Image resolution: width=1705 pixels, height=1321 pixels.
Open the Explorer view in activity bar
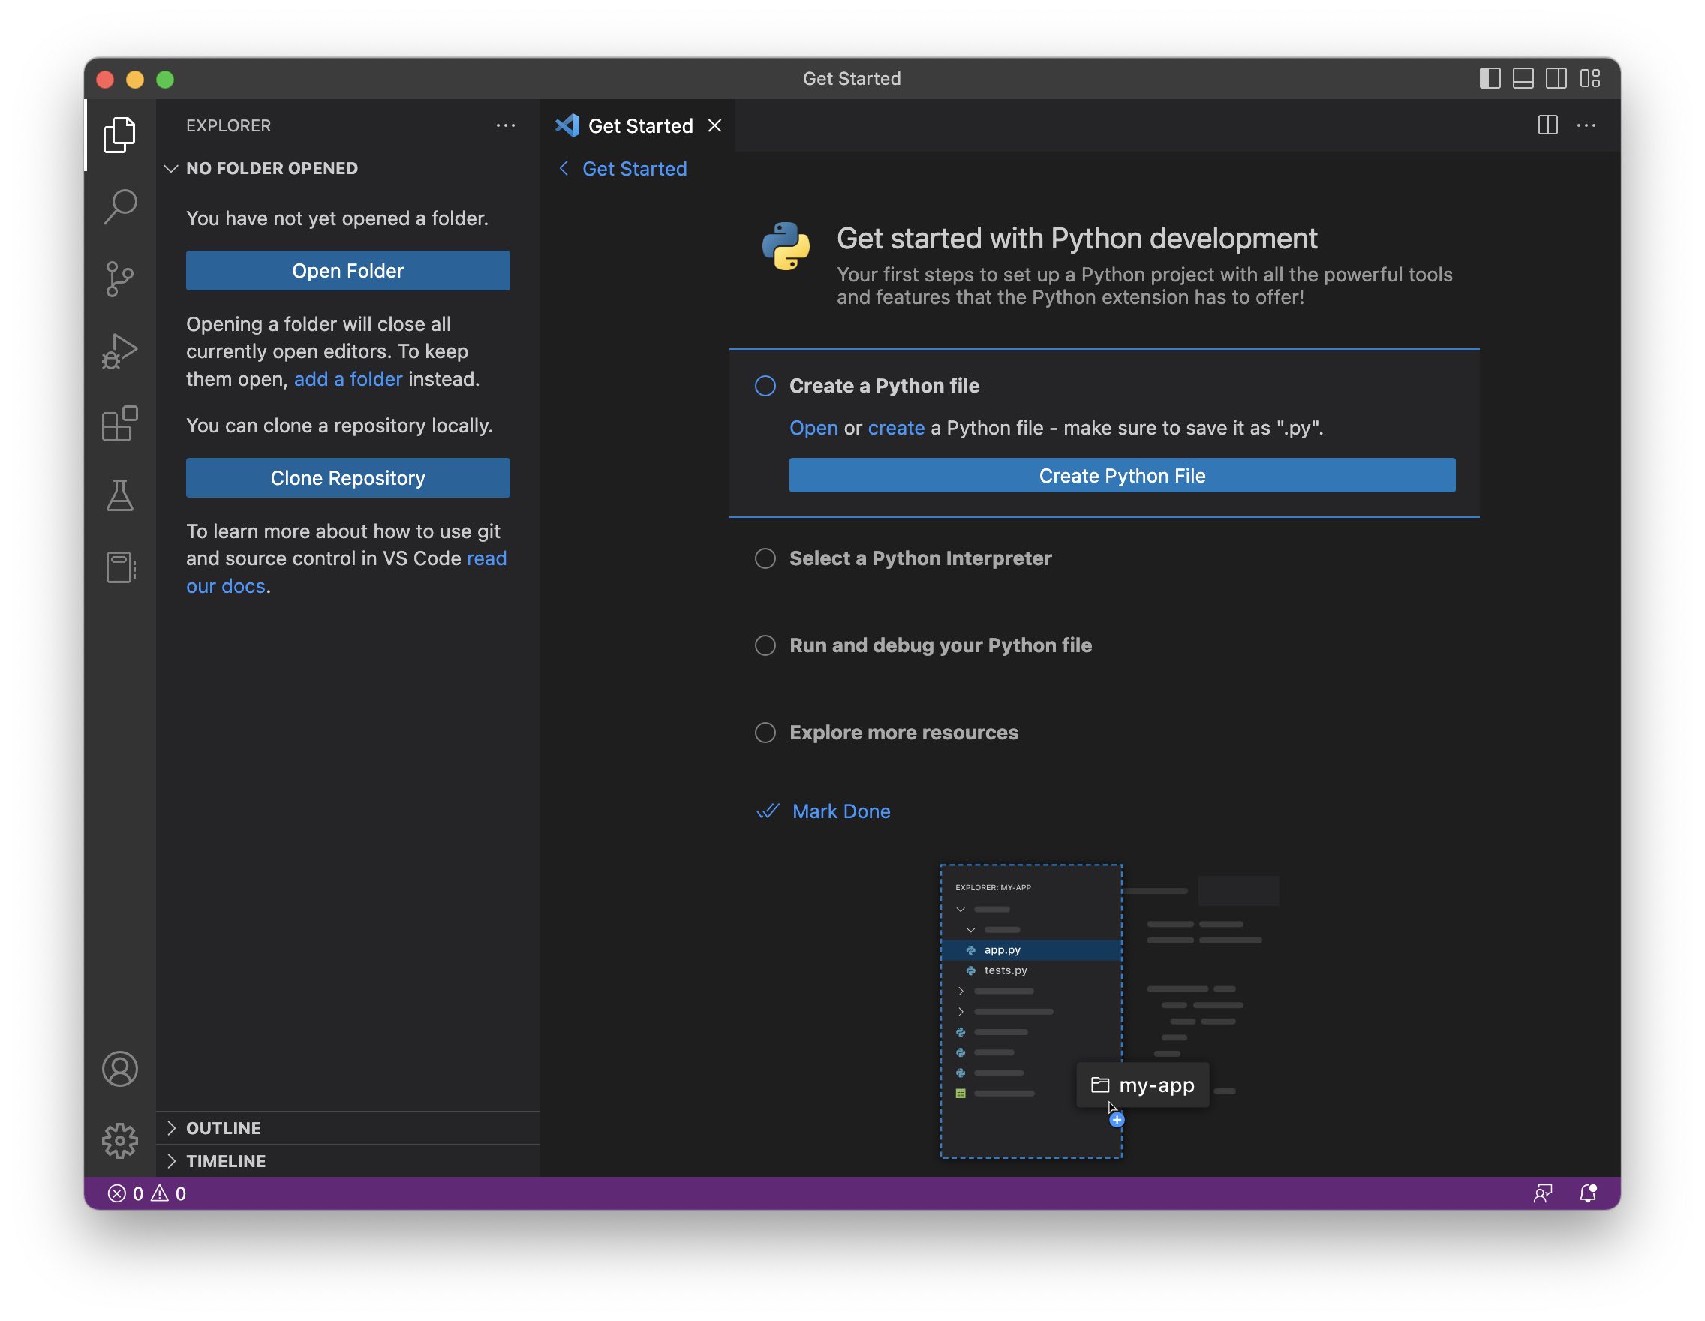click(x=119, y=134)
